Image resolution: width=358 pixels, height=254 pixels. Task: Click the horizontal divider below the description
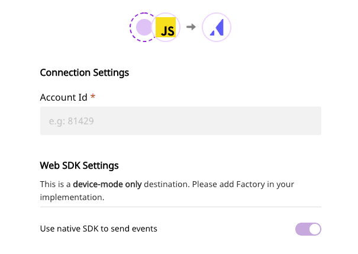(x=180, y=207)
